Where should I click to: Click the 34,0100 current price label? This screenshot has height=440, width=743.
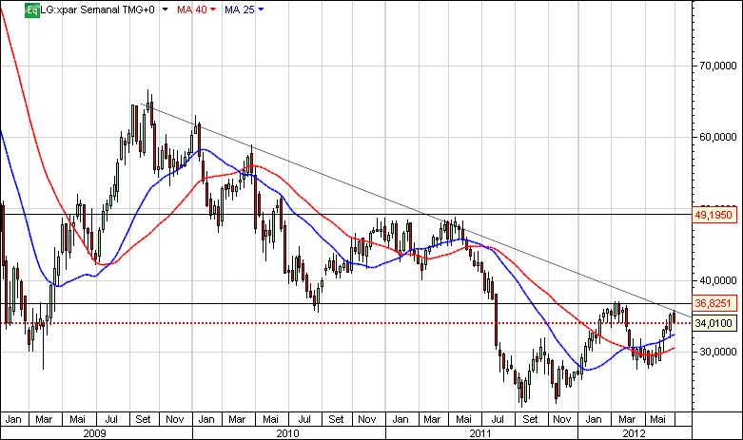(715, 323)
